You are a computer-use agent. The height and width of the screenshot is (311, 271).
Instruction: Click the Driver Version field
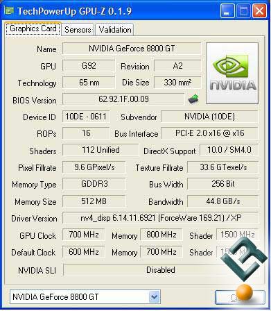161,218
